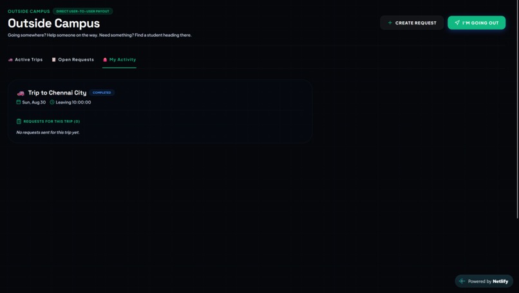This screenshot has width=519, height=293.
Task: Click the calendar icon next to Sun, Aug 30
Action: [19, 102]
